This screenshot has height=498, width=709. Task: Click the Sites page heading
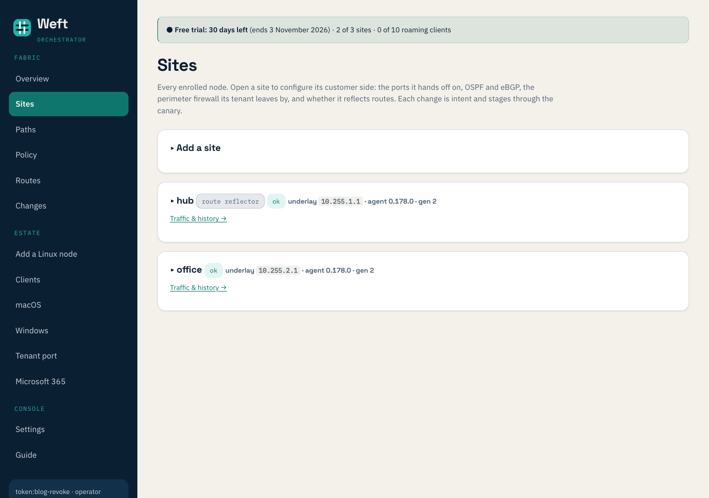coord(177,66)
